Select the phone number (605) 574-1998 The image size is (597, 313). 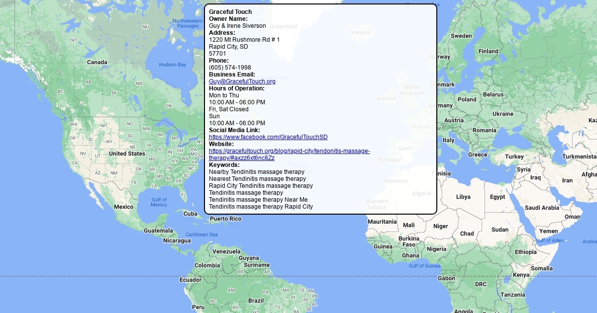click(230, 68)
